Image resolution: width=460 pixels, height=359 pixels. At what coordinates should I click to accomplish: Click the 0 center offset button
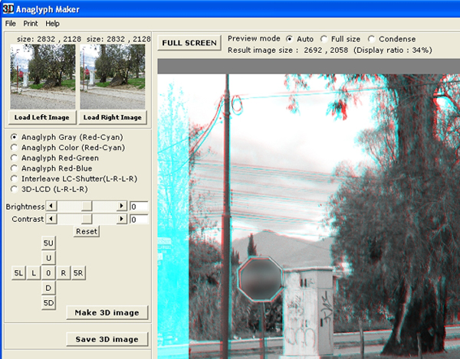tap(49, 273)
